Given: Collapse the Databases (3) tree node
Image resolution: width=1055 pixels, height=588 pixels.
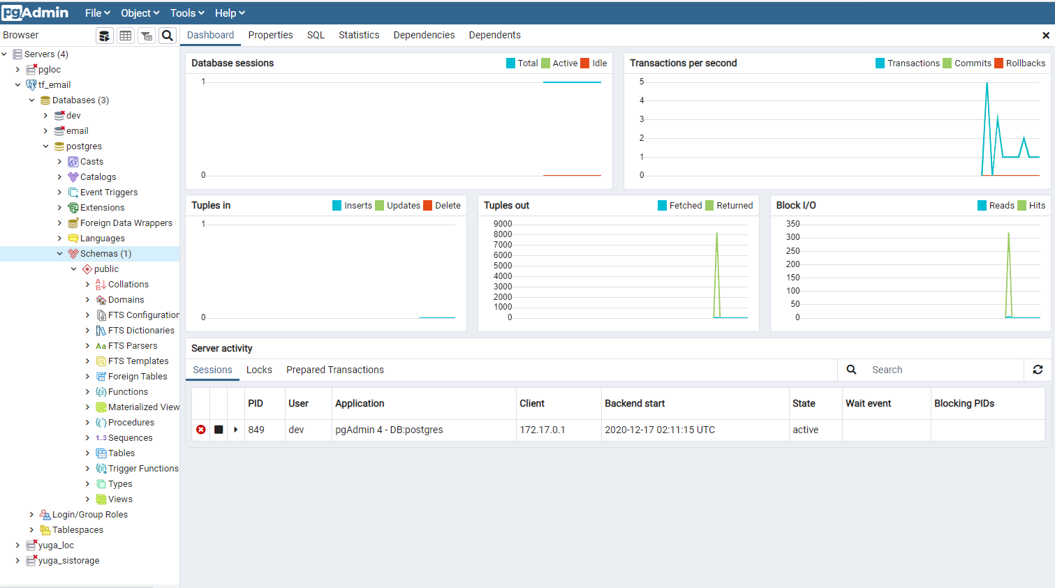Looking at the screenshot, I should click(x=31, y=100).
